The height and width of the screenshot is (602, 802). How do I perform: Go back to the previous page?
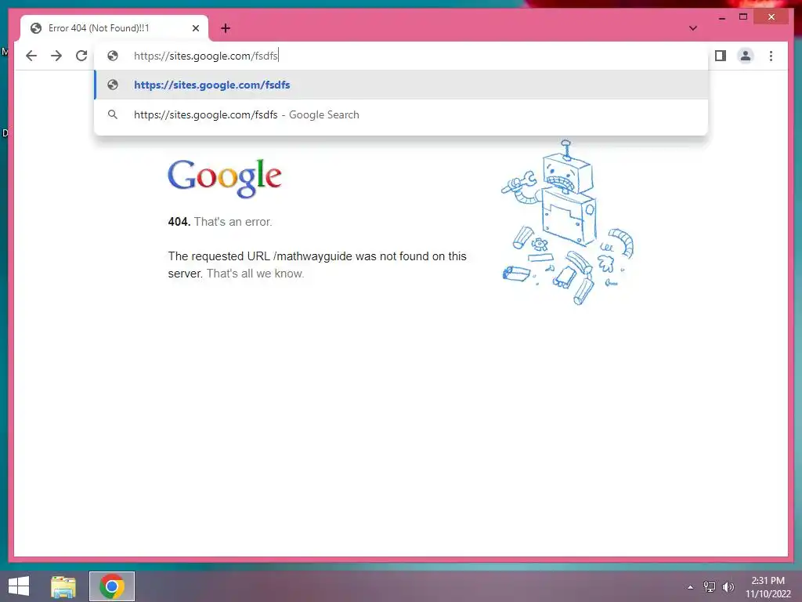(31, 56)
